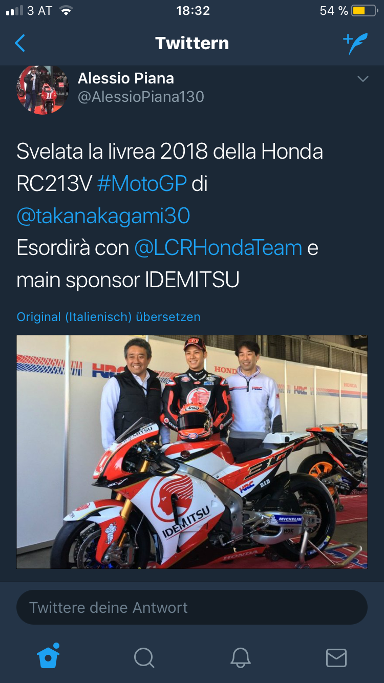Open the @LCRHondaTeam mention

point(218,248)
